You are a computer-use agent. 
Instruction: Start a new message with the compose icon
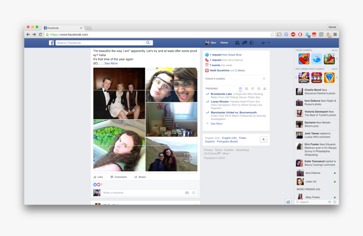tap(335, 202)
